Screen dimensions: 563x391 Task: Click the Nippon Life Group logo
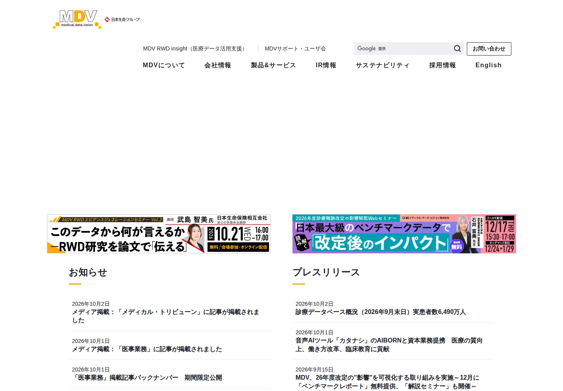[122, 20]
